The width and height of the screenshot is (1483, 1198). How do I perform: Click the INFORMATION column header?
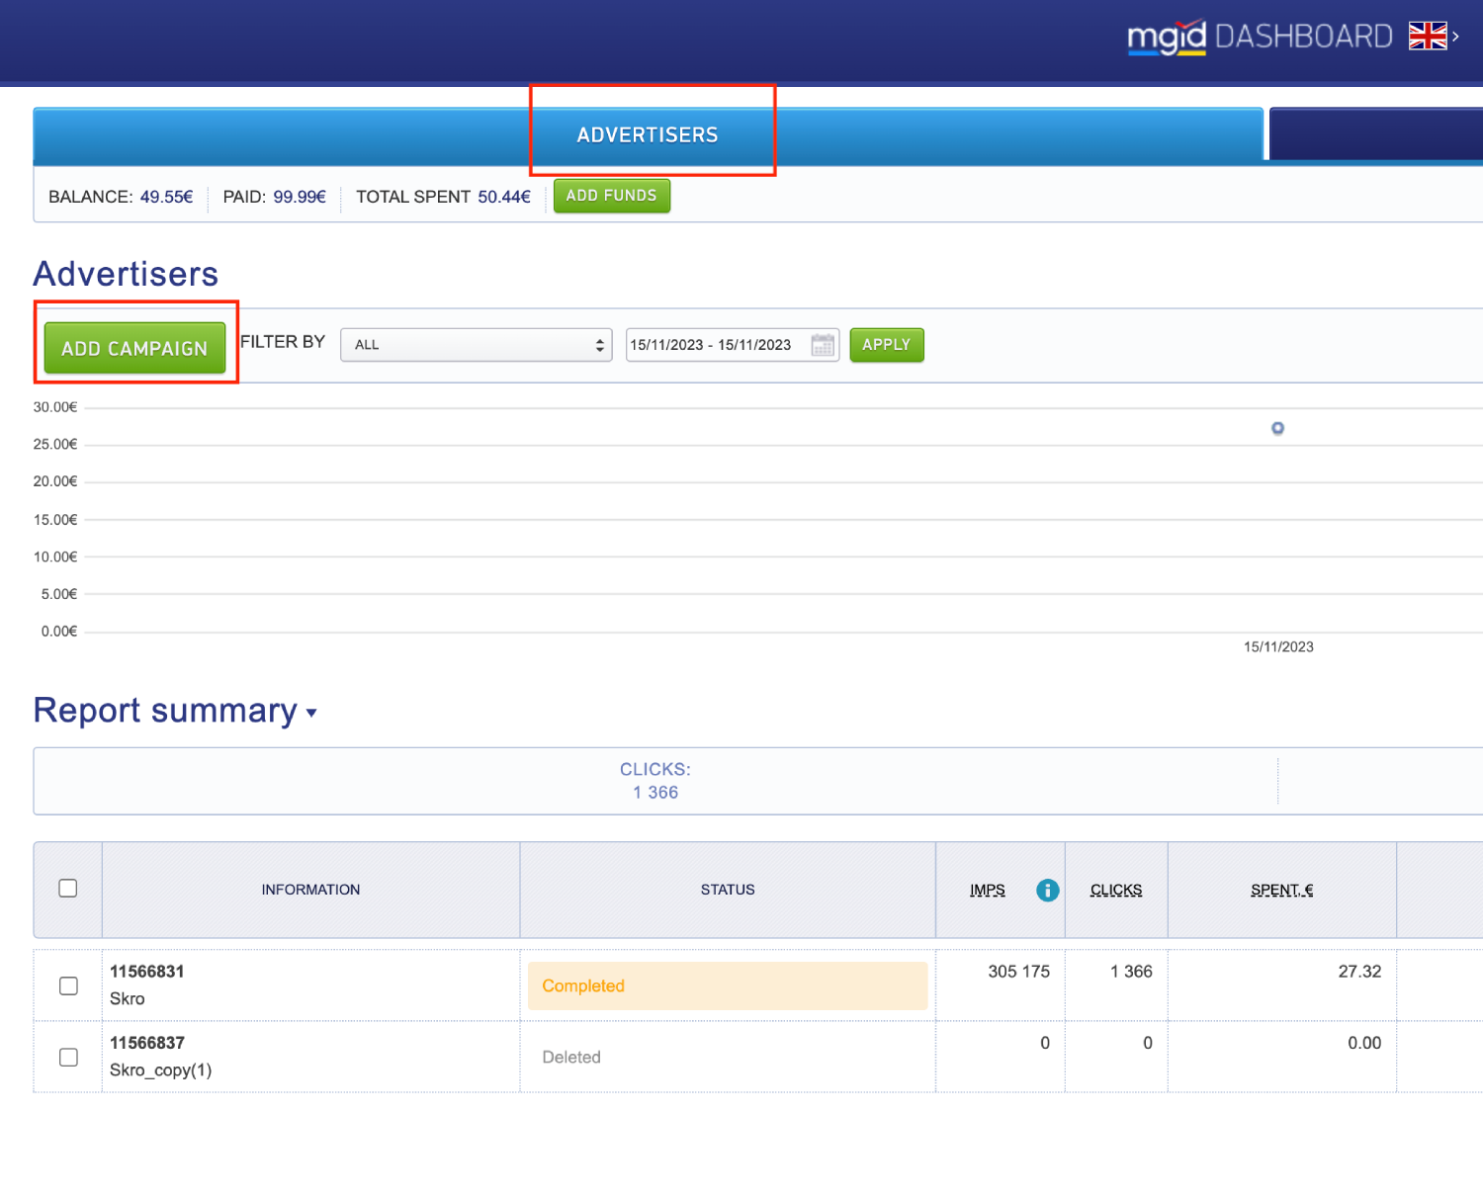tap(310, 890)
